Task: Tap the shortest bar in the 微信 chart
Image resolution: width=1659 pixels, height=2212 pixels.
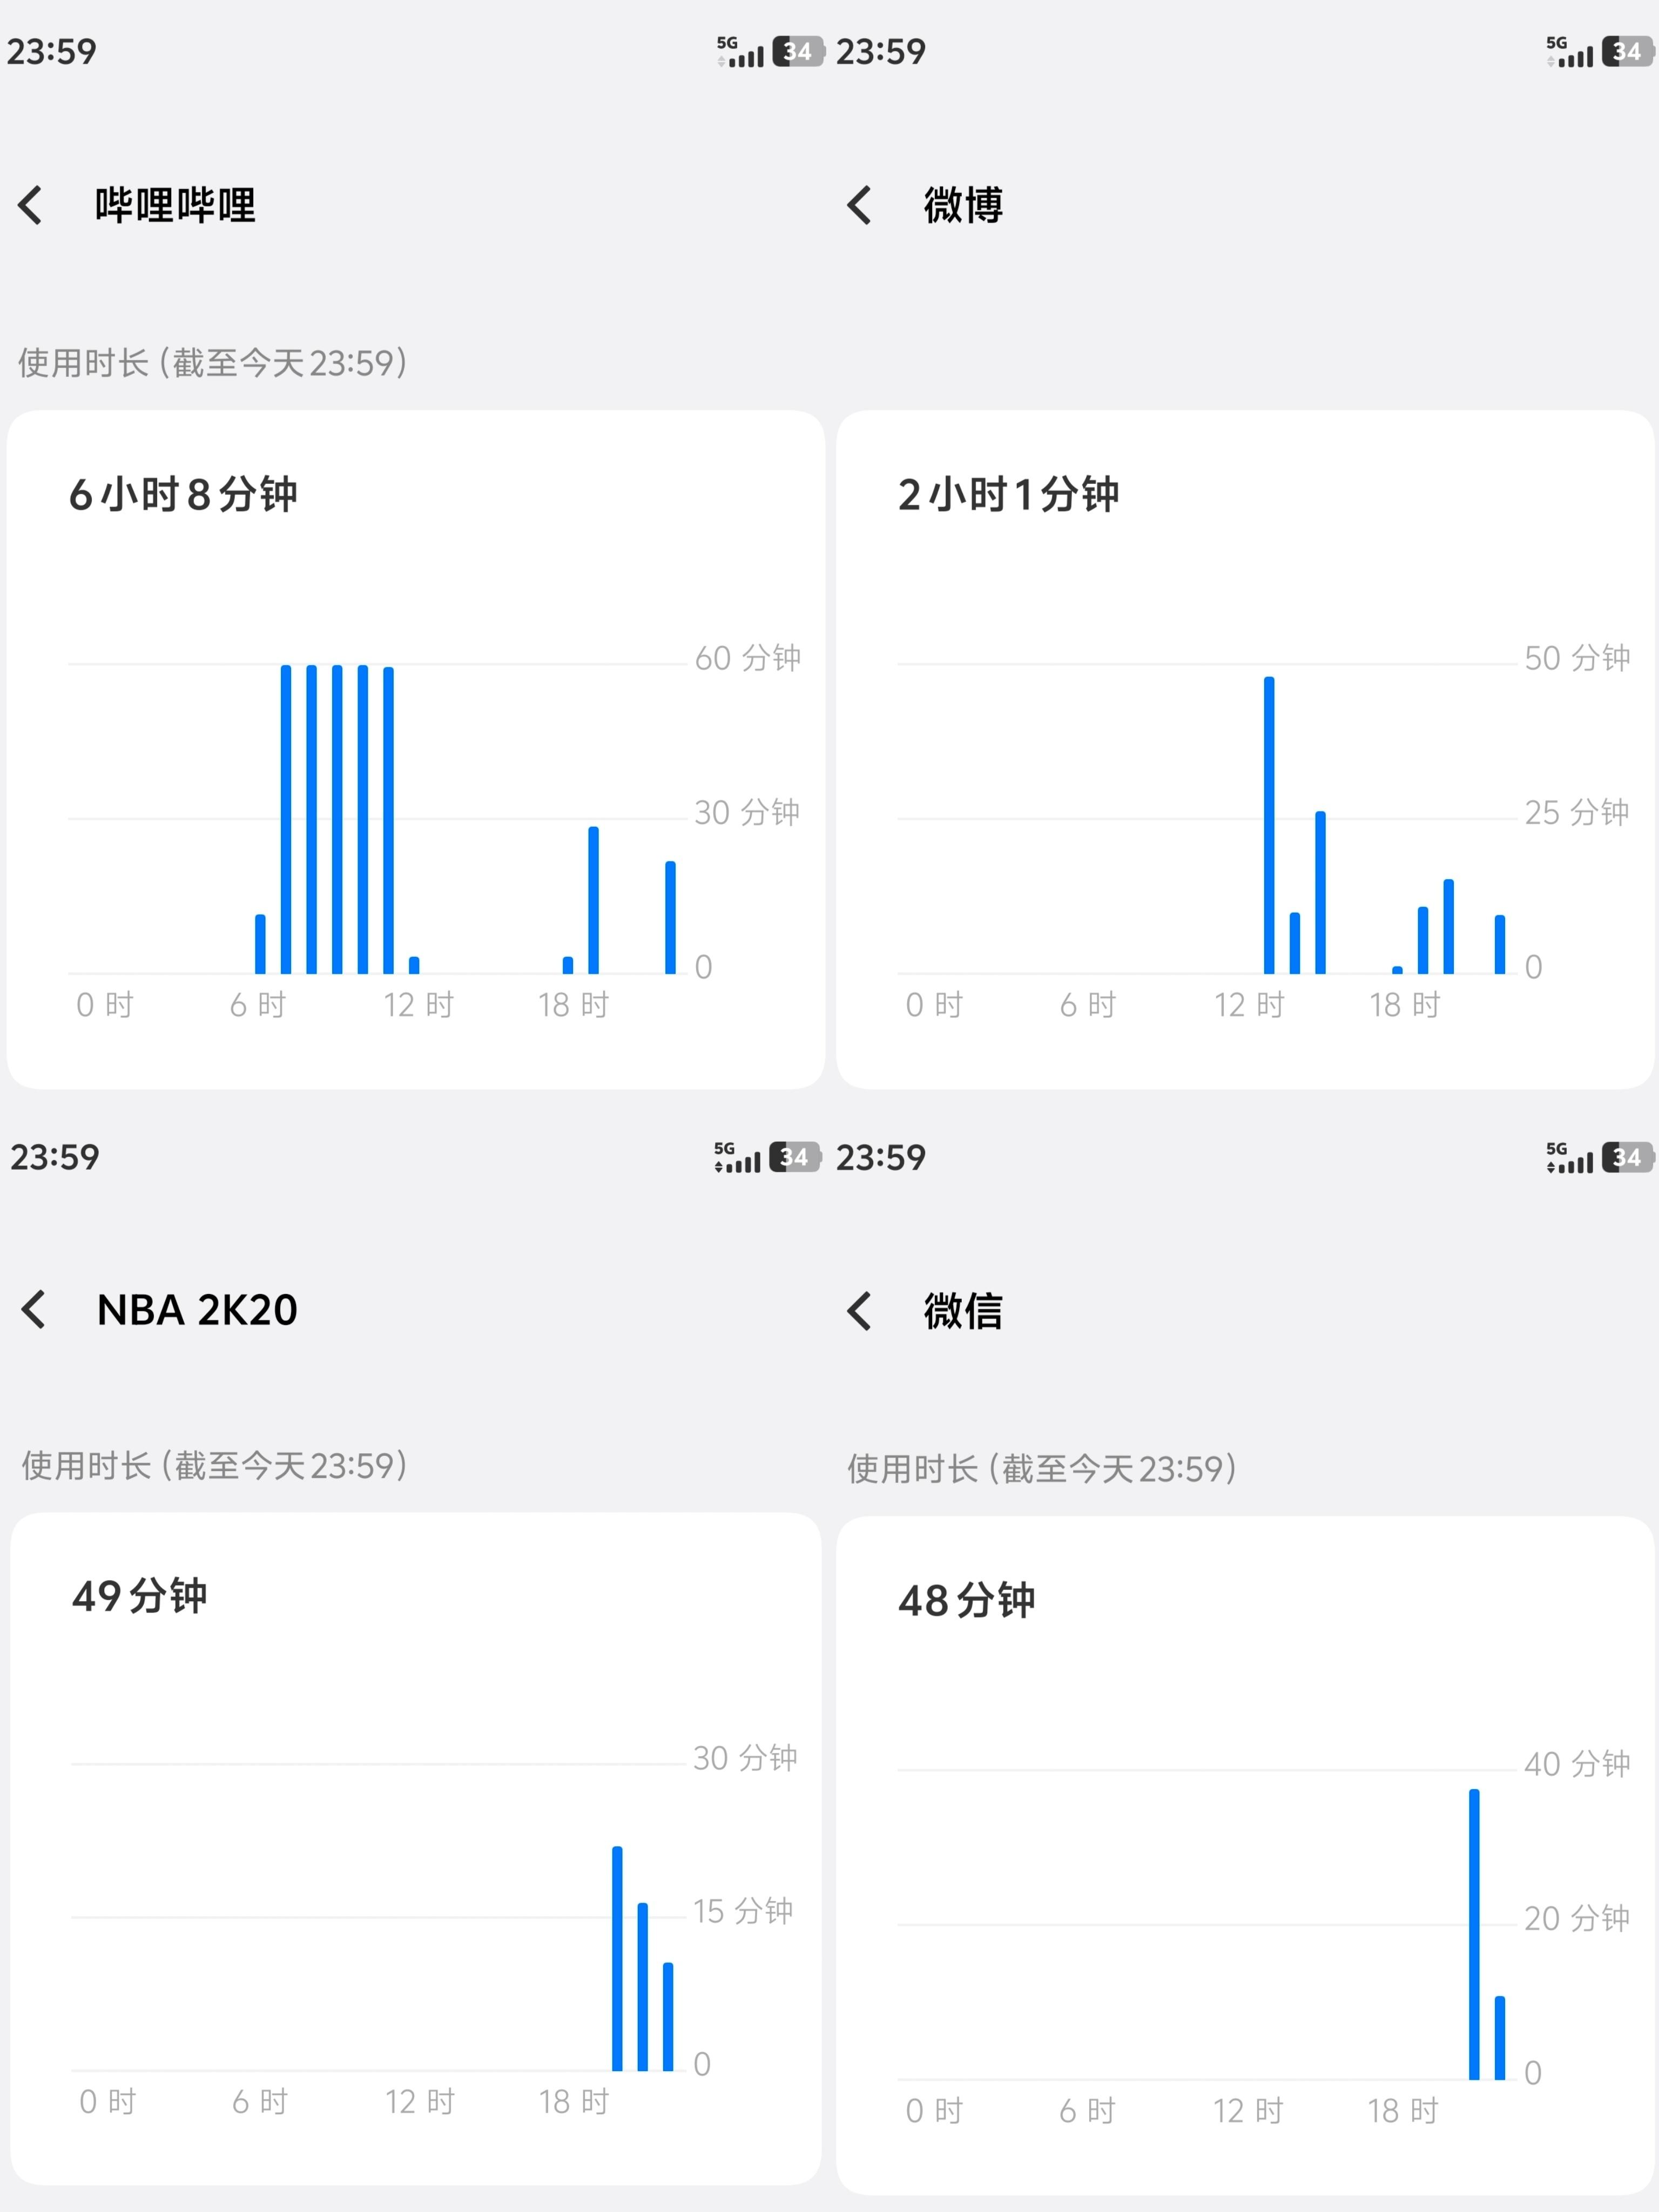Action: tap(1500, 2038)
